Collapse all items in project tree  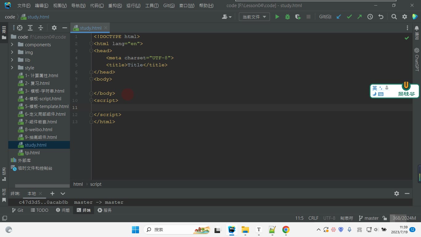tap(41, 28)
